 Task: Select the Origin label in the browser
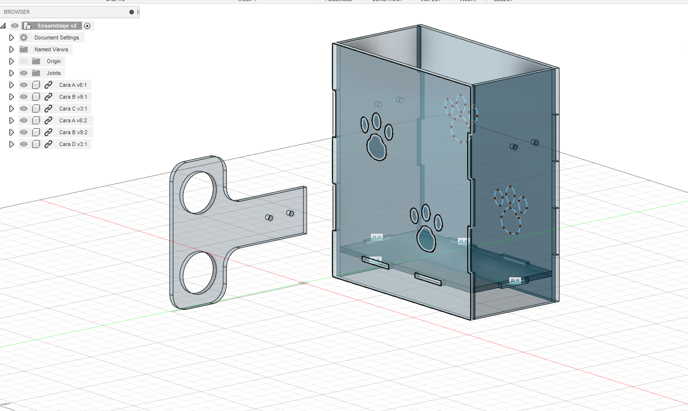click(54, 61)
